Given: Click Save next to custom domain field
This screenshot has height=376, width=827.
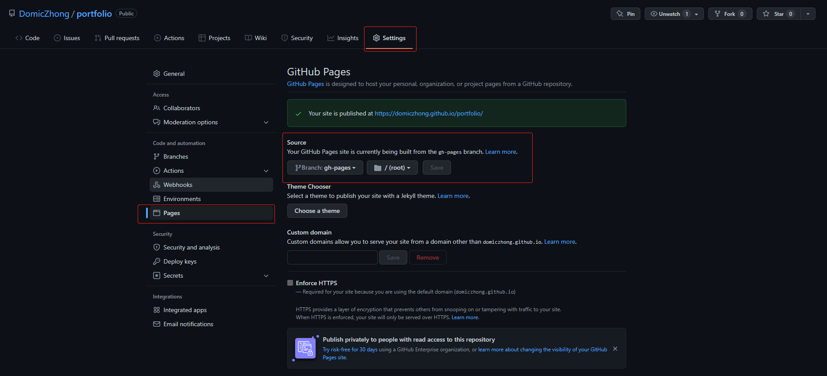Looking at the screenshot, I should (x=393, y=257).
